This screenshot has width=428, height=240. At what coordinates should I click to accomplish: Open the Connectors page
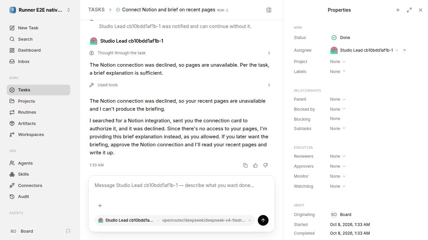coord(38,185)
